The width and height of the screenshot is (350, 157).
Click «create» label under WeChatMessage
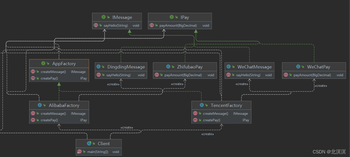click(242, 84)
